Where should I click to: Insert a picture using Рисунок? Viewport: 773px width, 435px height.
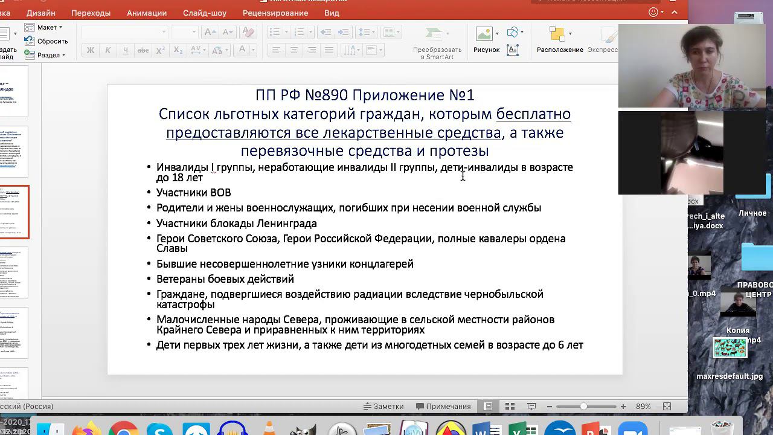point(486,40)
